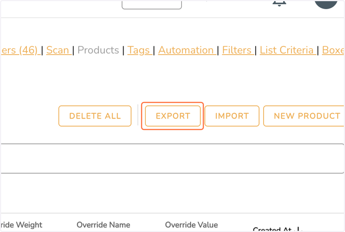Screen dimensions: 345x232
Task: Click the products search input field
Action: point(172,158)
